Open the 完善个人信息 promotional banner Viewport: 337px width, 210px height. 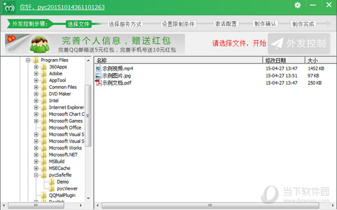pos(95,44)
